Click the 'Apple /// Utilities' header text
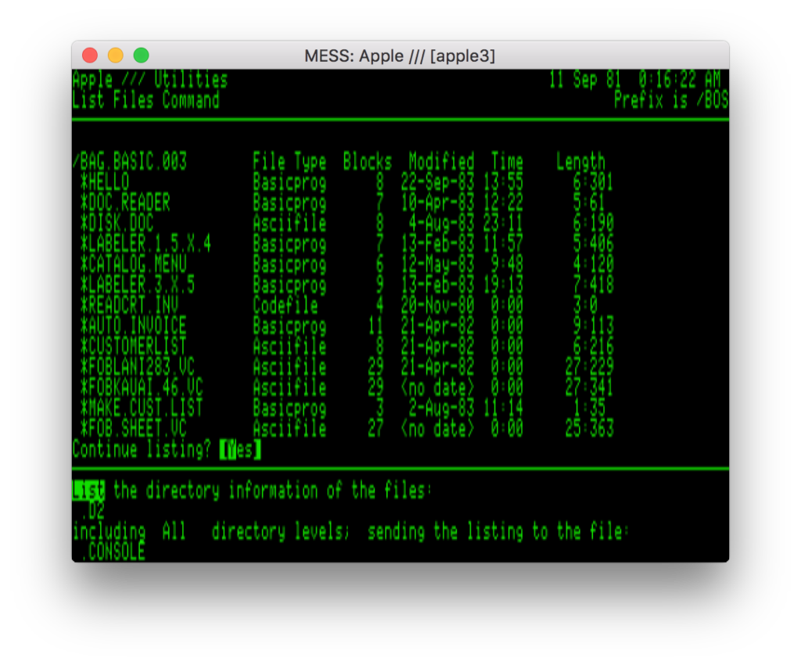The image size is (801, 665). pos(149,80)
